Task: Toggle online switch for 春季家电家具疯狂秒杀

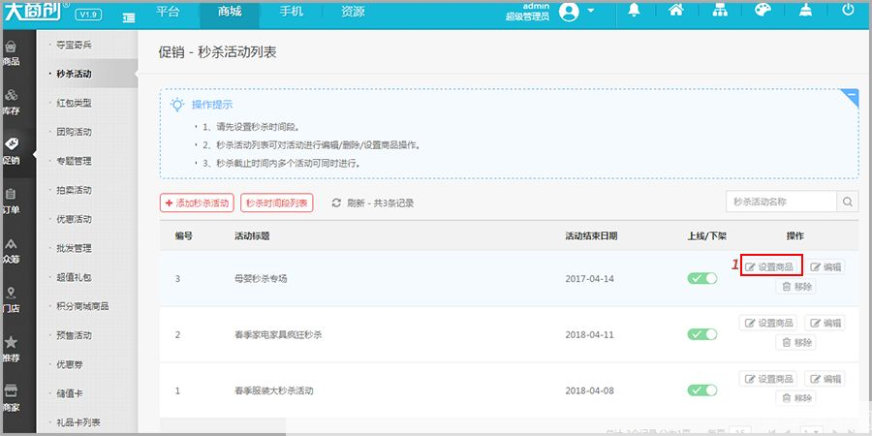Action: [702, 334]
